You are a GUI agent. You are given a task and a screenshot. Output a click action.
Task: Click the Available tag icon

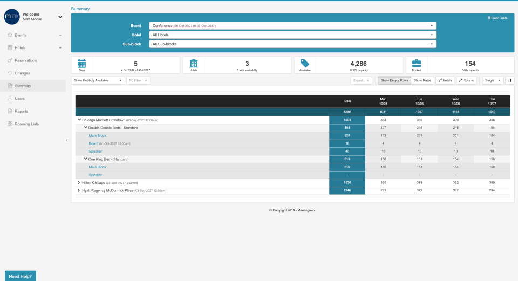(304, 64)
